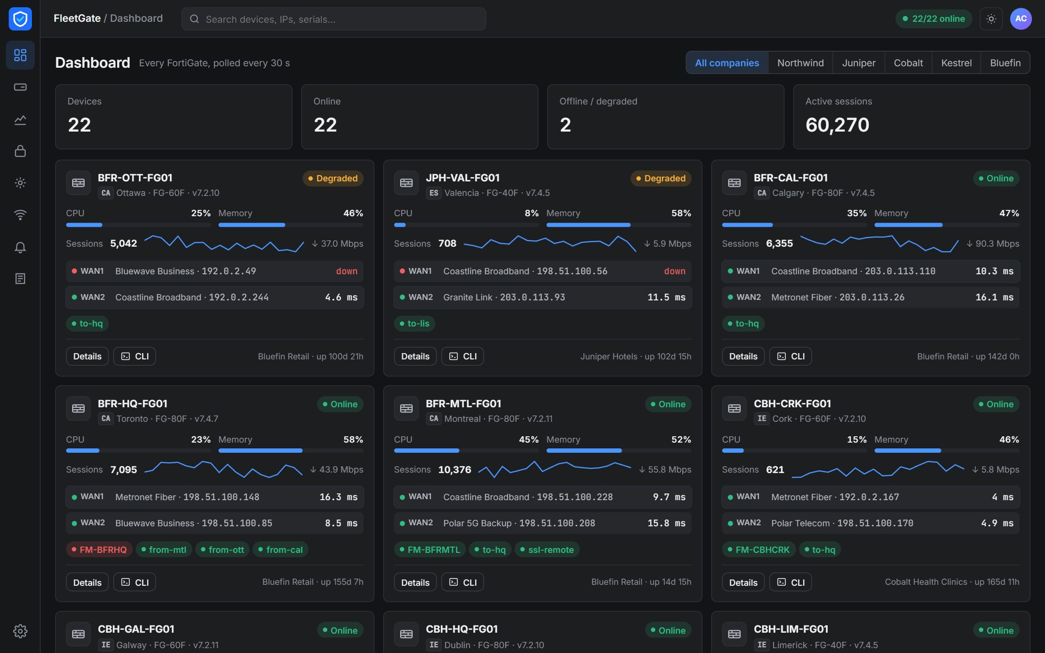Launch CLI for BFR-CAL-FG01

(x=791, y=356)
